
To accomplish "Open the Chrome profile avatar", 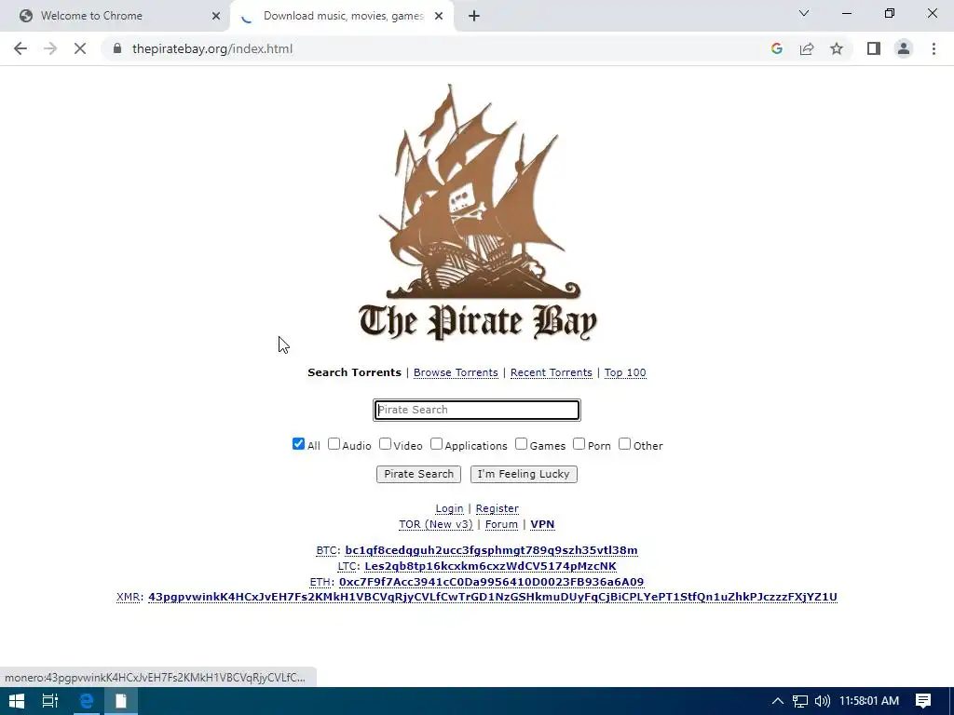I will pos(904,48).
